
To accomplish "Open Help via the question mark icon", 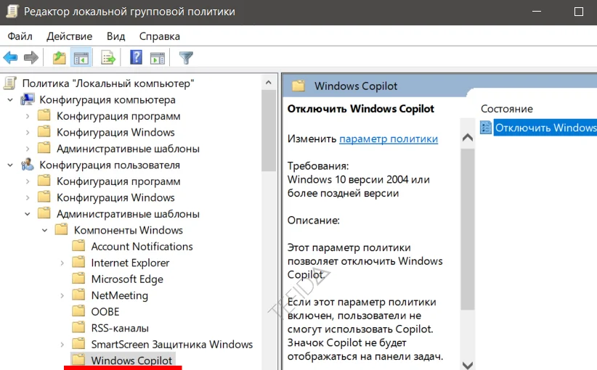I will click(x=136, y=57).
